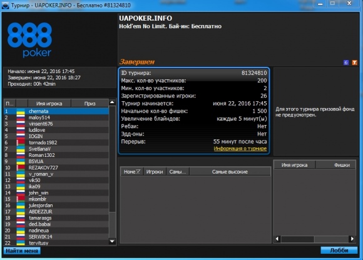This screenshot has height=260, width=363.
Task: Click the flag icon beside mkomblr
Action: point(21,199)
